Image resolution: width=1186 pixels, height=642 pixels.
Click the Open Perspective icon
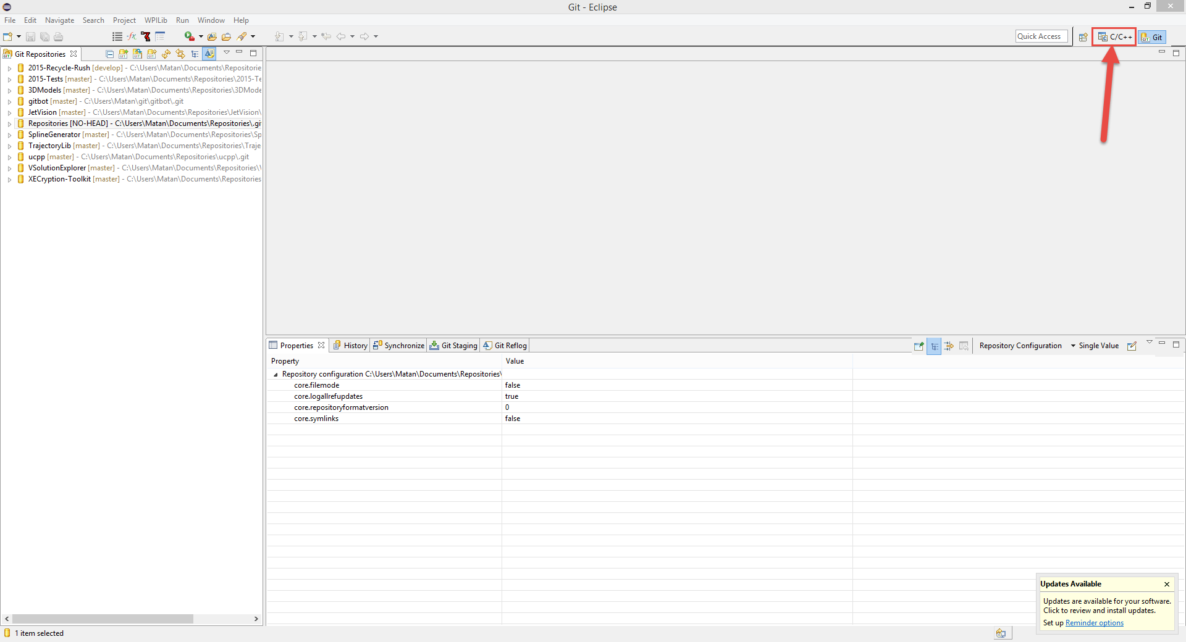pyautogui.click(x=1083, y=37)
